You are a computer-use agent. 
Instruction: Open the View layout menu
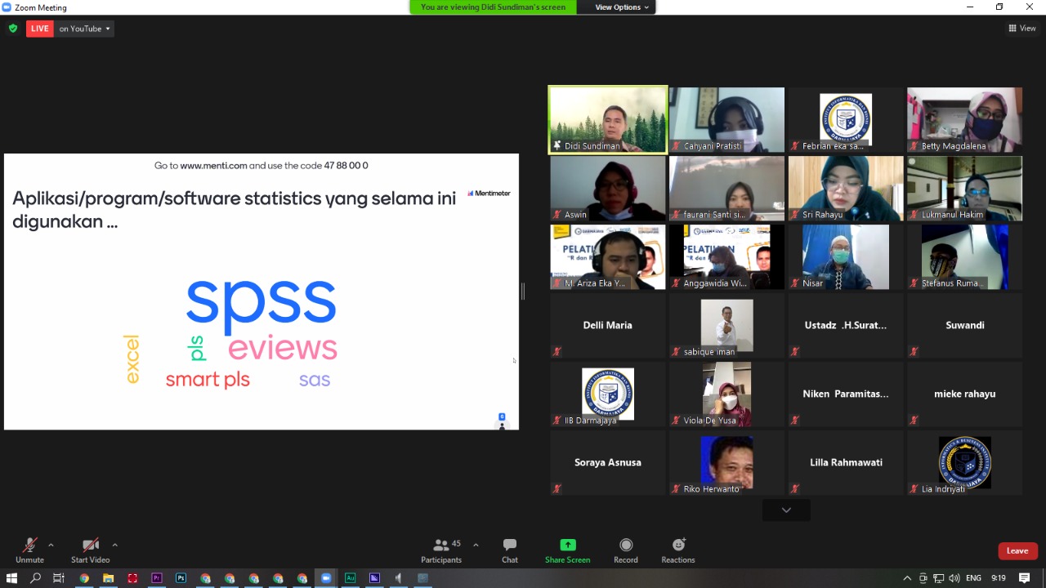click(1022, 29)
